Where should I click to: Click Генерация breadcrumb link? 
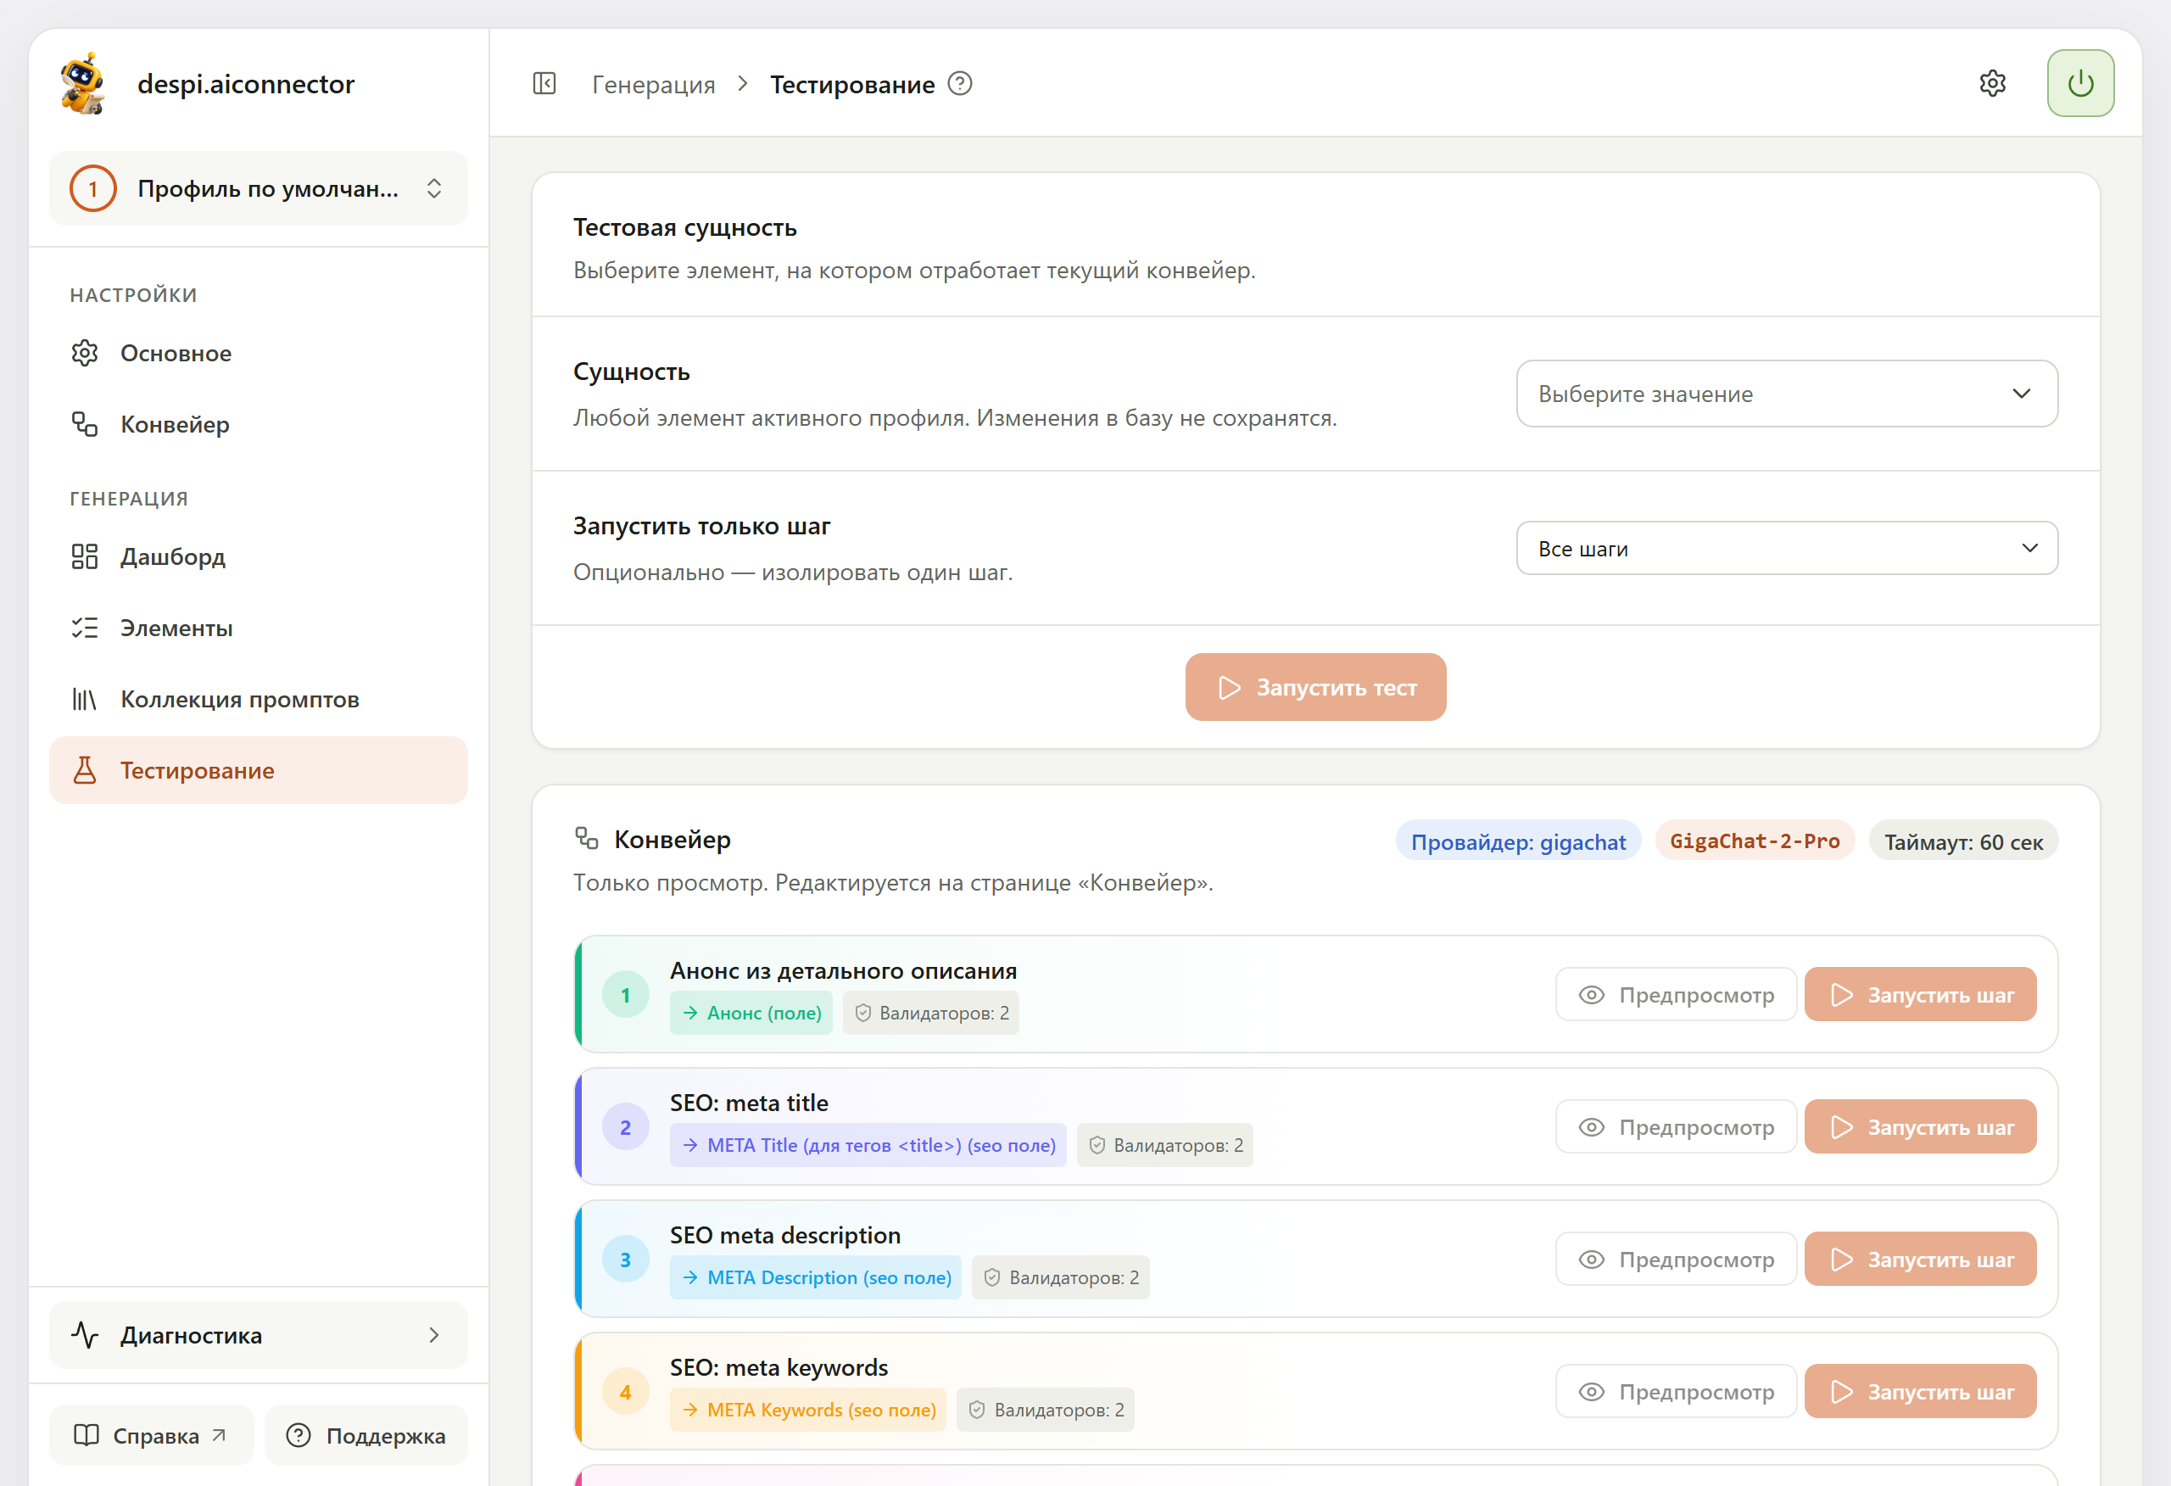pyautogui.click(x=653, y=84)
